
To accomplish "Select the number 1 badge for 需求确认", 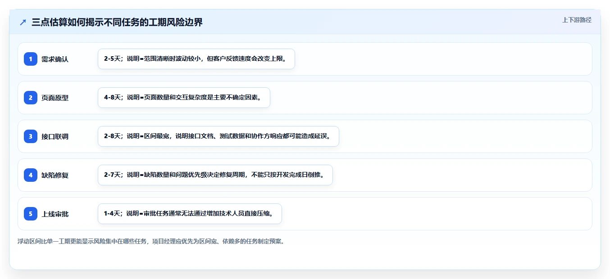I will (x=31, y=58).
